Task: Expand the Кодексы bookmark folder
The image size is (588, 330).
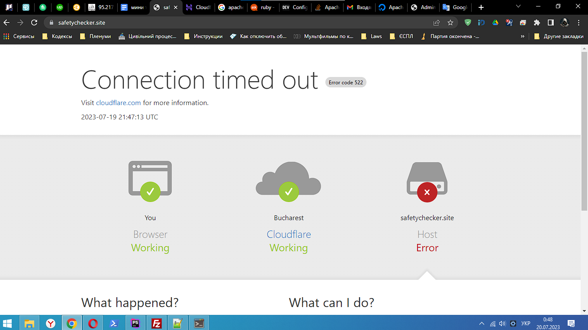Action: tap(57, 36)
